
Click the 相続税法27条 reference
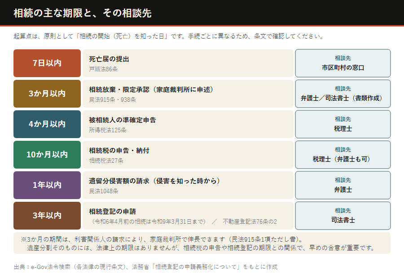(106, 161)
